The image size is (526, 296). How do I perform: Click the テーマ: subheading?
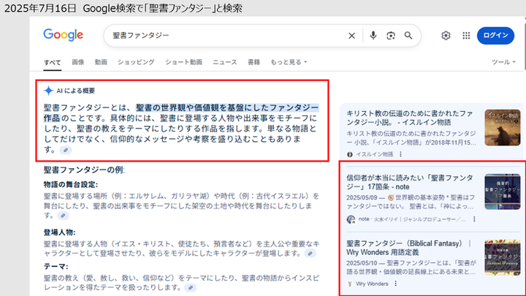point(56,267)
